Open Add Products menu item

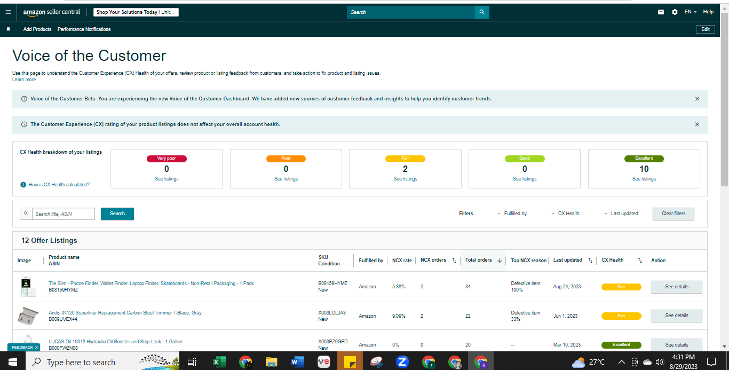pyautogui.click(x=37, y=29)
